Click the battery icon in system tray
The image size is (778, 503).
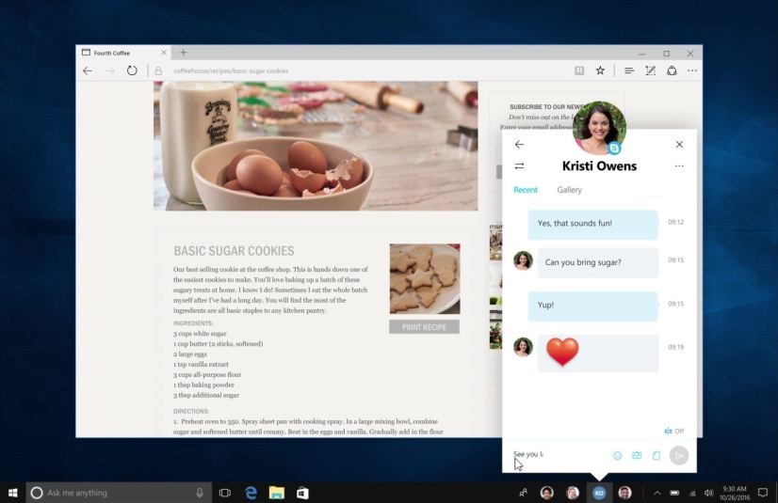(674, 493)
